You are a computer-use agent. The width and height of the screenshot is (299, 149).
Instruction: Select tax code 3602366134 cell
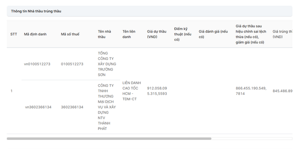point(72,107)
